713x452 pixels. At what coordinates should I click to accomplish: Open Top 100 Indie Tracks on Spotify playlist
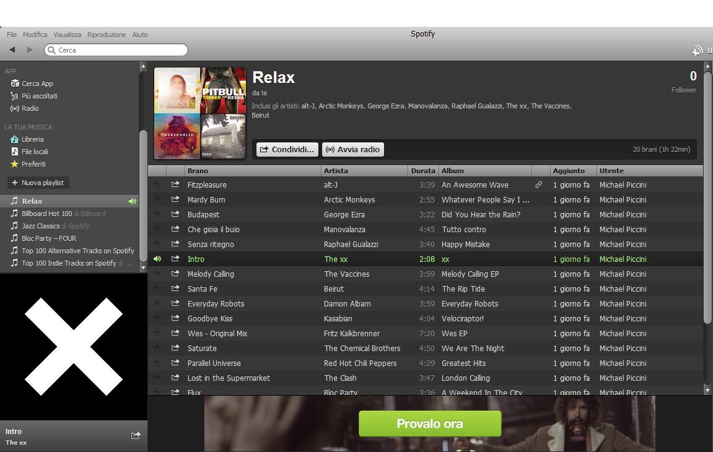(69, 263)
